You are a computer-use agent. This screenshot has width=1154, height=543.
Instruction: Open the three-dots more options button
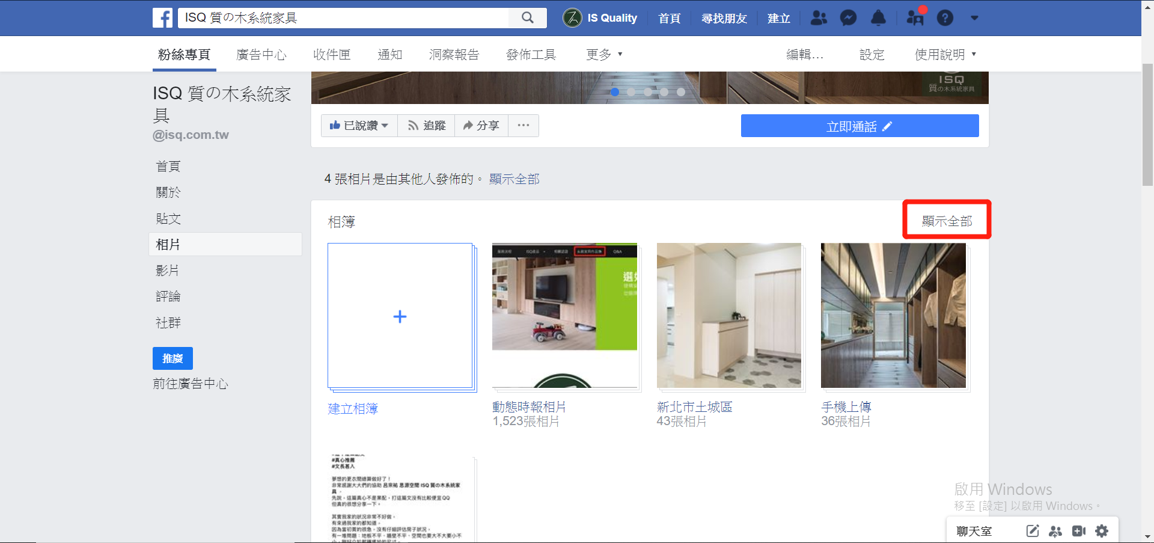tap(523, 126)
